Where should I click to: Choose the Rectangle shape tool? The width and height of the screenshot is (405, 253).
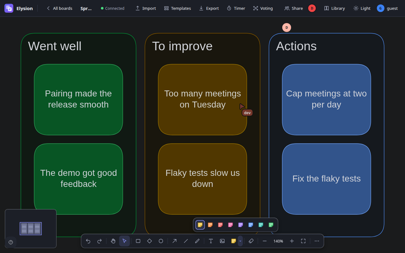[138, 241]
